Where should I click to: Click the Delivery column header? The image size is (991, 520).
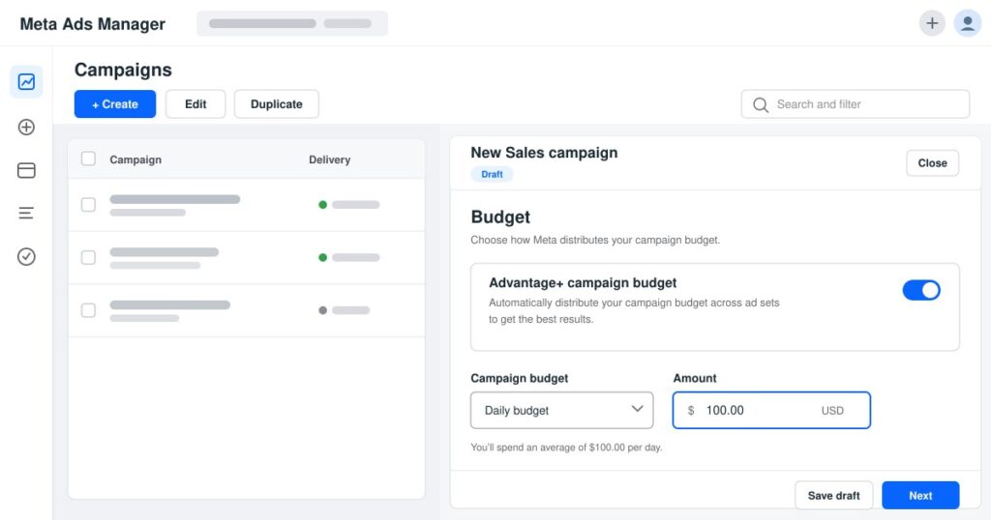tap(329, 159)
